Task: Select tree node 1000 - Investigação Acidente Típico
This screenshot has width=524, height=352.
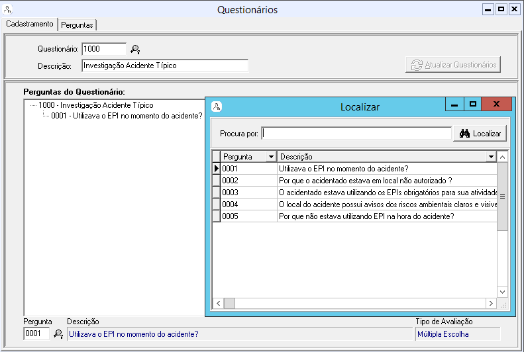Action: [x=95, y=105]
